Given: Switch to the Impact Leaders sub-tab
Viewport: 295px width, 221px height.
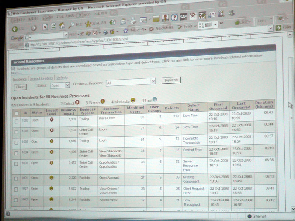Looking at the screenshot, I should 41,78.
